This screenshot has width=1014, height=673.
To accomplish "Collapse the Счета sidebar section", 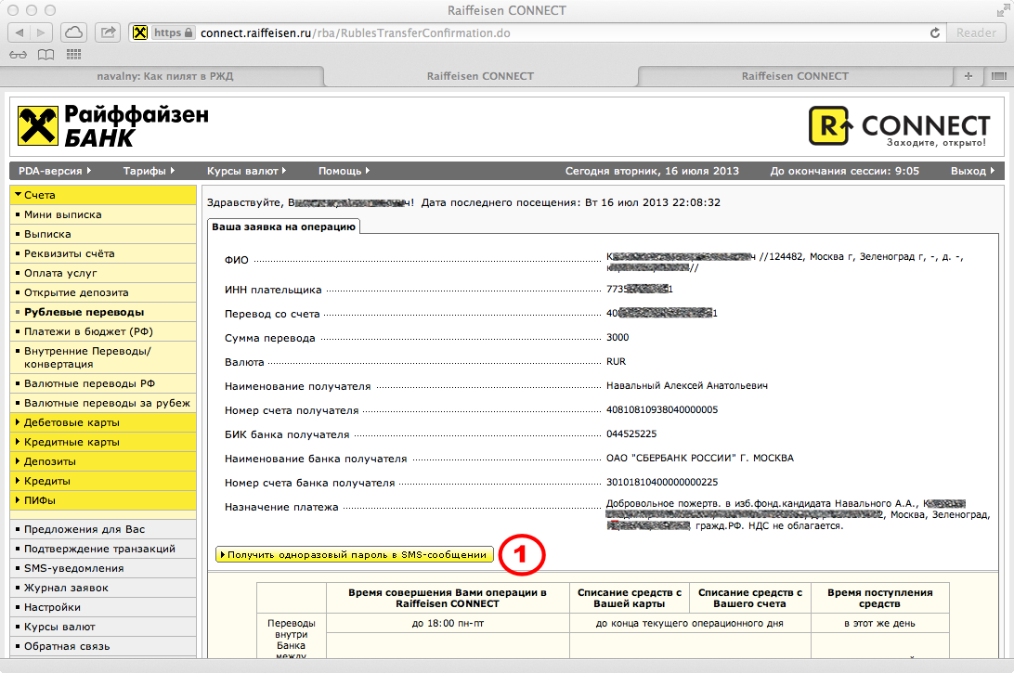I will [103, 195].
